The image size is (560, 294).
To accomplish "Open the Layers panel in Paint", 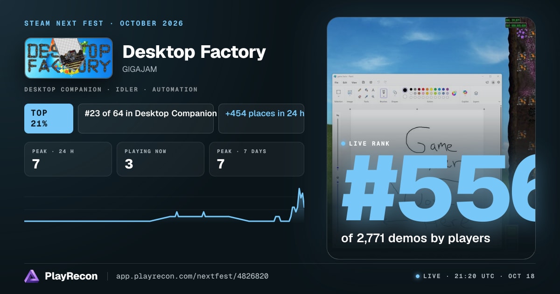I will pyautogui.click(x=476, y=93).
